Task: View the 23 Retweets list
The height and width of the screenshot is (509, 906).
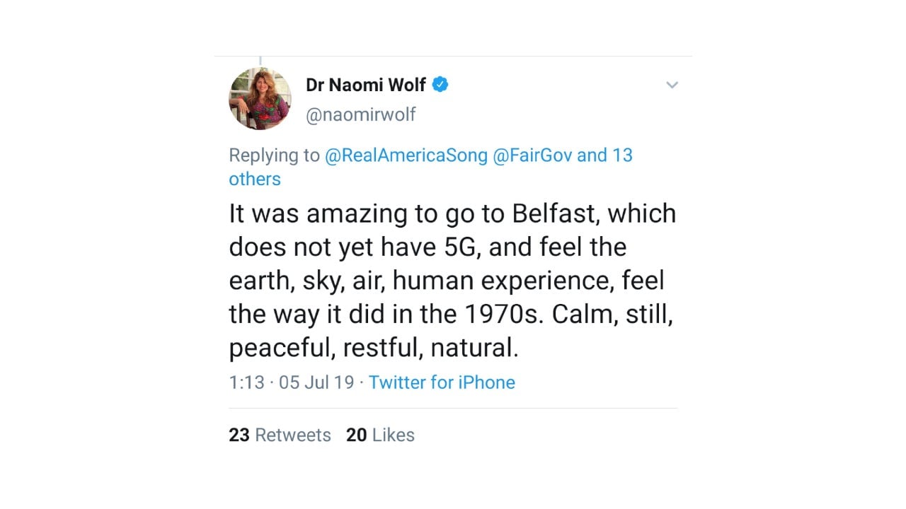Action: click(280, 435)
